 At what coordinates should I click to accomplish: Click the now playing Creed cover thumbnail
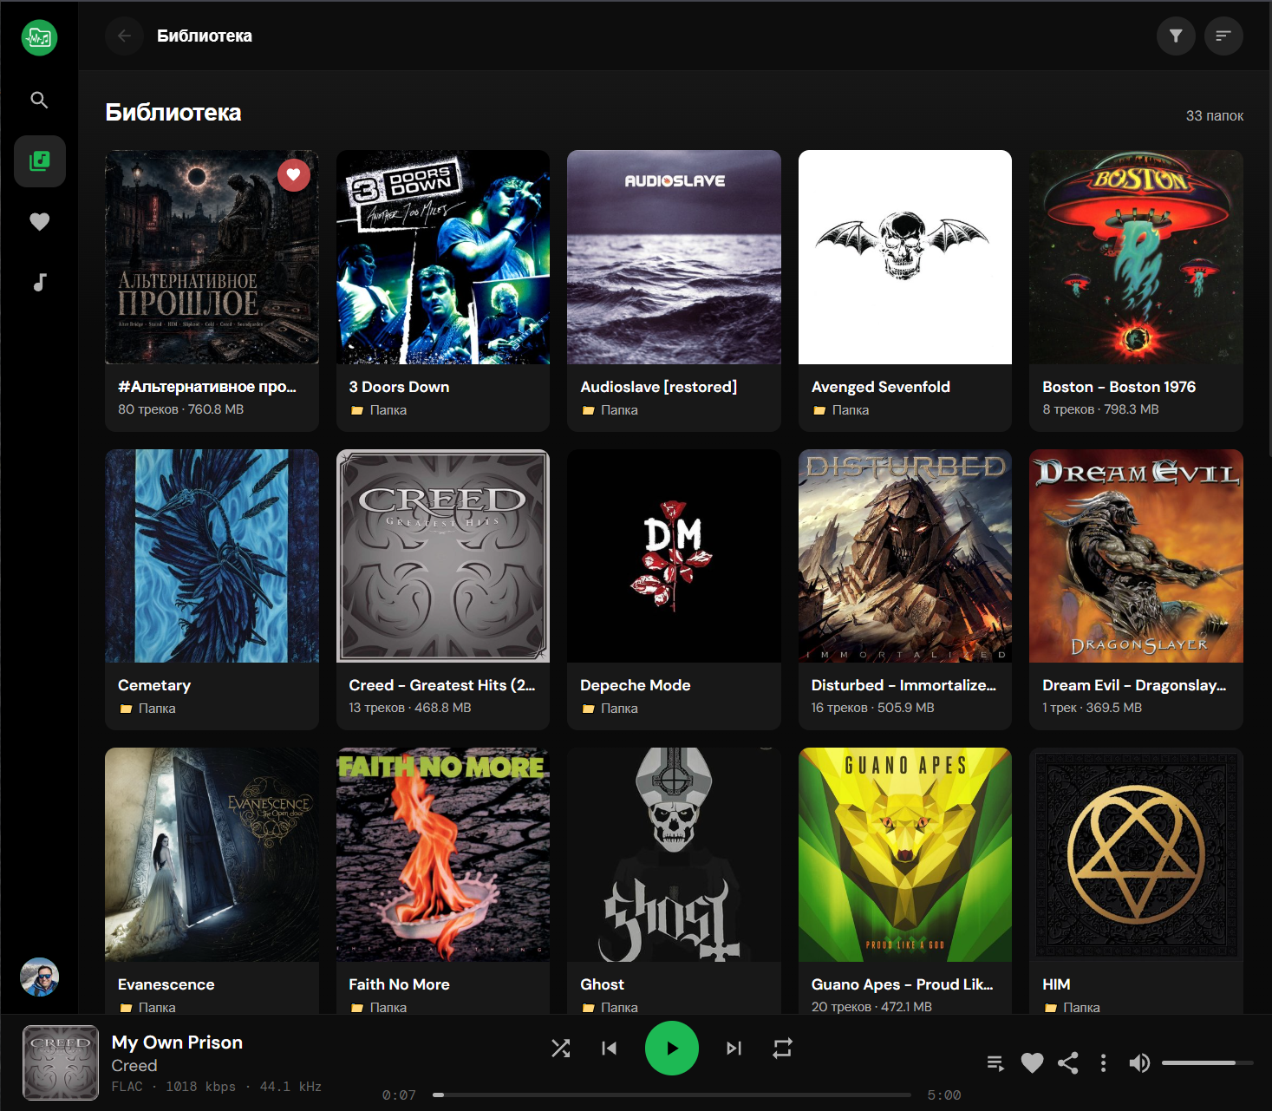pyautogui.click(x=61, y=1062)
